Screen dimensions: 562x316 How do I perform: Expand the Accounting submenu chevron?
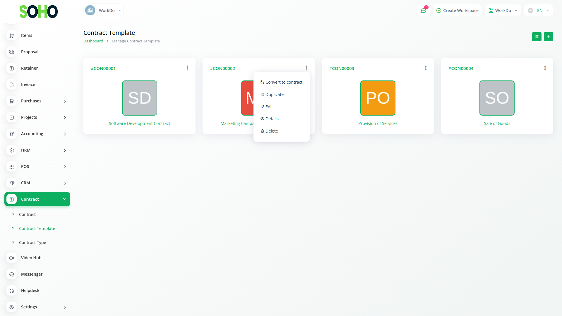pyautogui.click(x=65, y=134)
